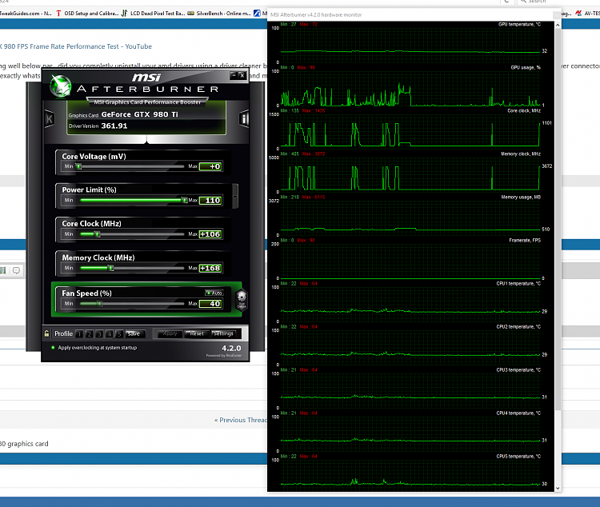Screen dimensions: 600x507
Task: Open the Kombustor 'K' side button
Action: coord(50,119)
